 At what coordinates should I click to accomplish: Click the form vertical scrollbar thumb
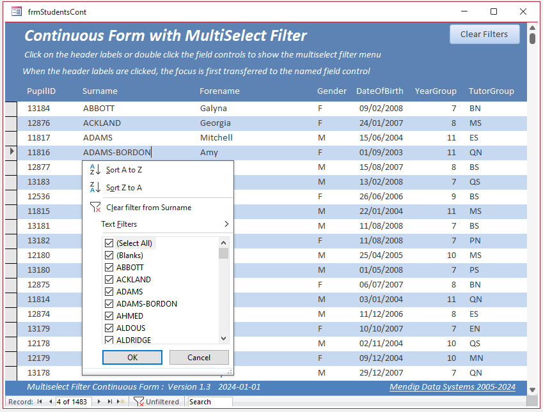click(x=533, y=39)
